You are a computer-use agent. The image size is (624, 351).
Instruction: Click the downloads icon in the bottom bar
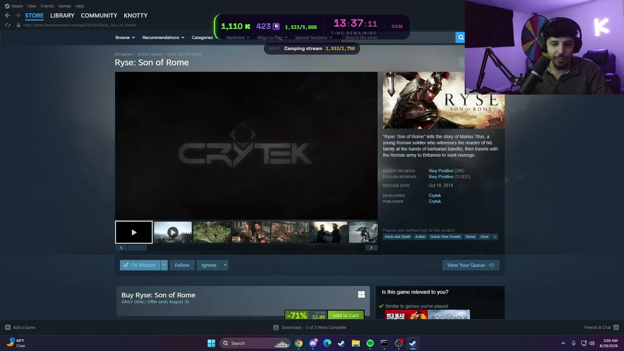(276, 328)
